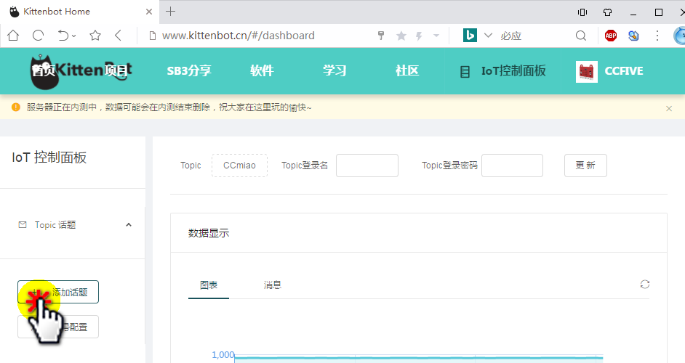
Task: Expand the search engine chooser chevron
Action: pyautogui.click(x=489, y=36)
